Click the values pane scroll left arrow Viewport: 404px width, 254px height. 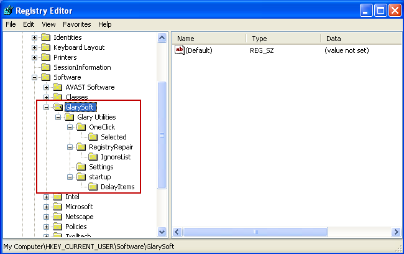(x=177, y=232)
